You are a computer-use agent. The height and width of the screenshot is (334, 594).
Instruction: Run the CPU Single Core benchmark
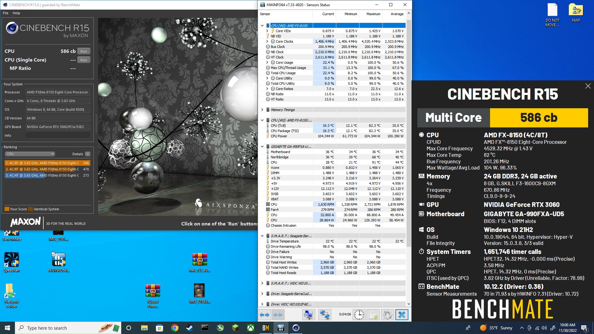coord(84,60)
